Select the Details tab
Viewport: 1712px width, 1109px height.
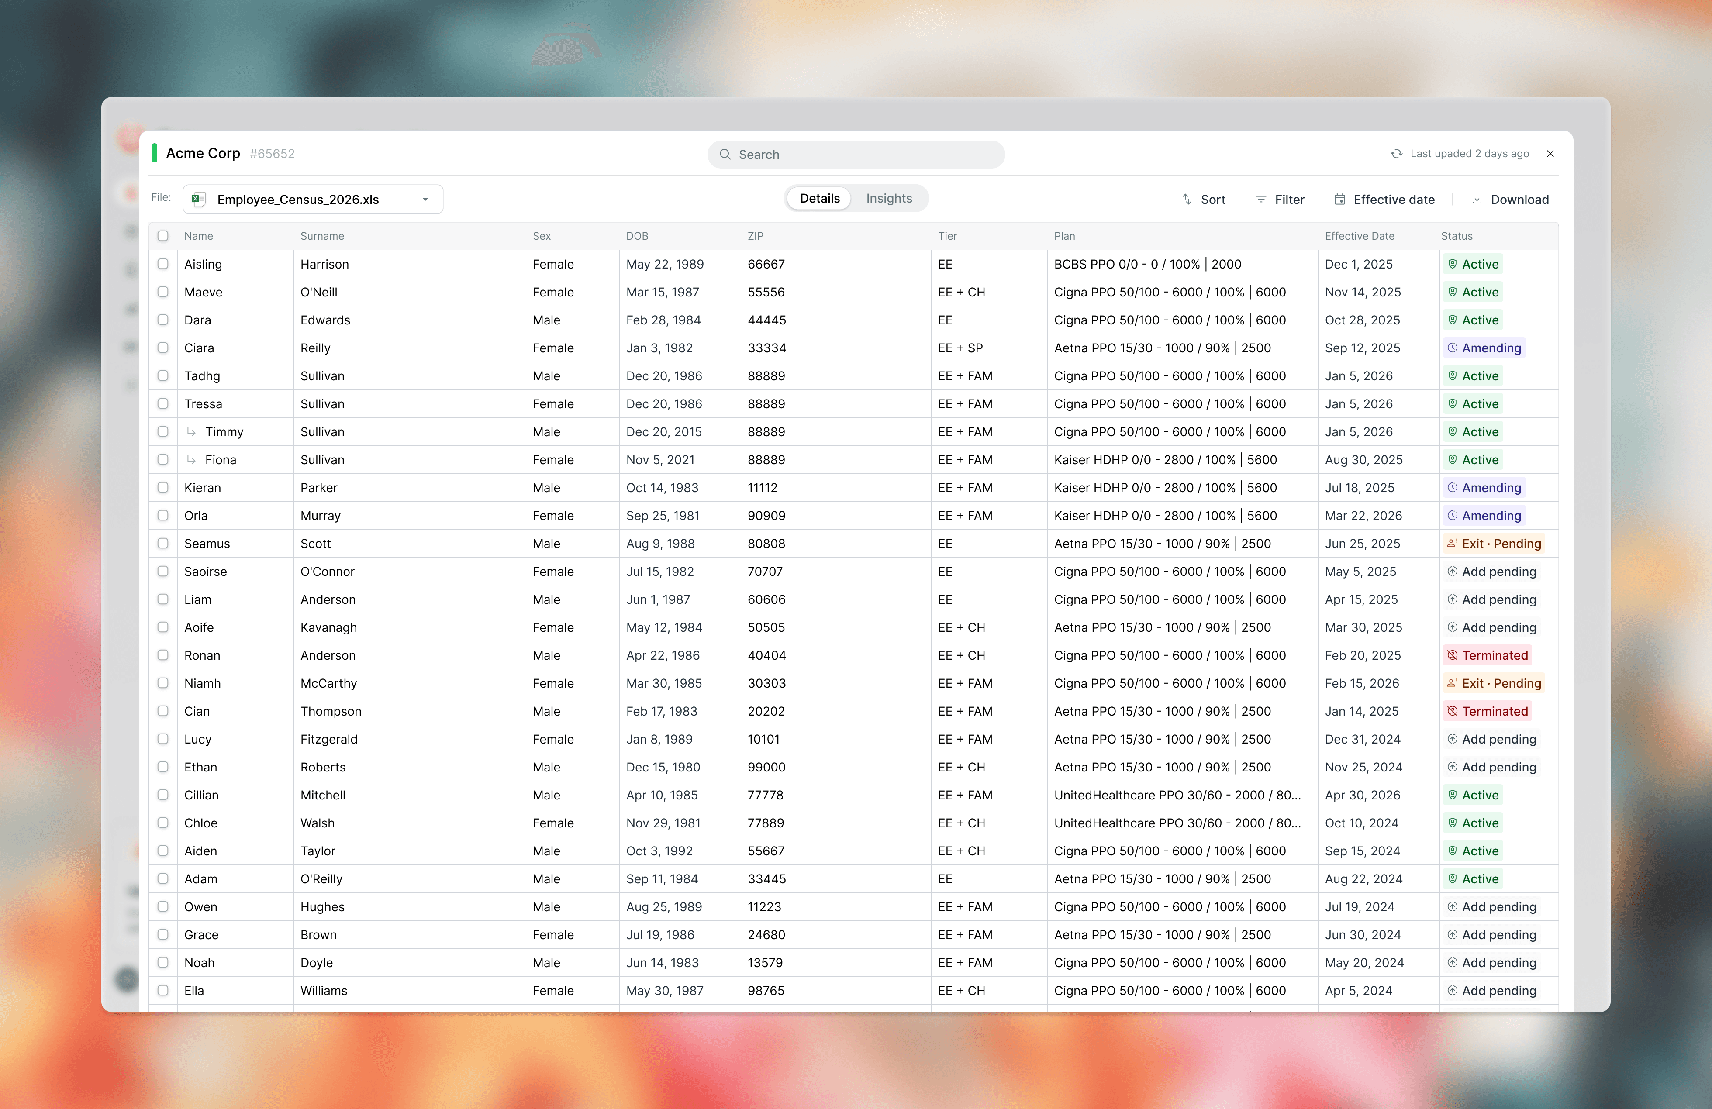click(819, 199)
